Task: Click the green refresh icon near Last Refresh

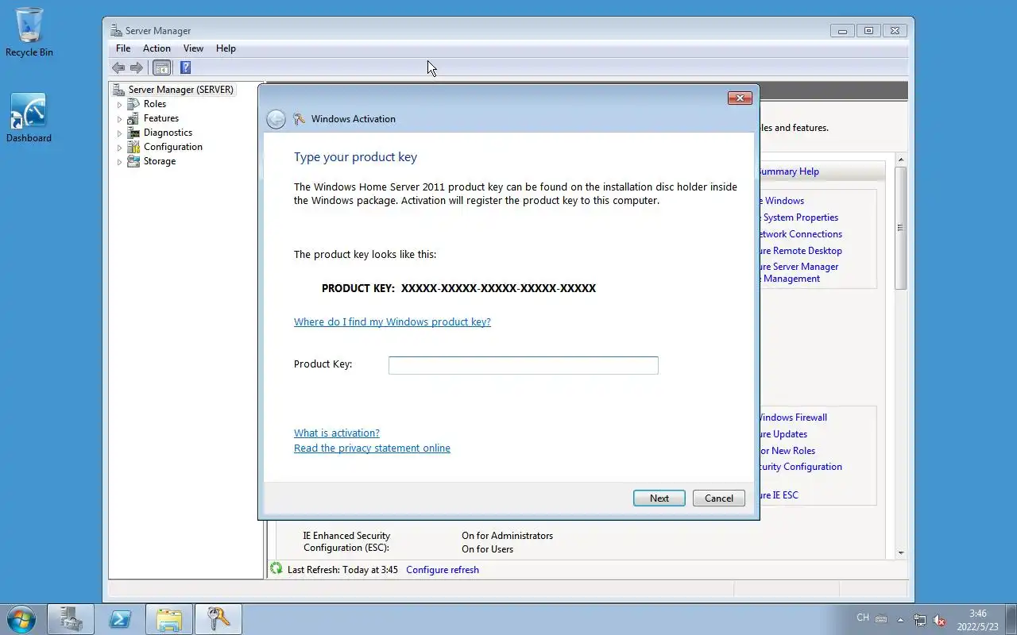Action: click(x=276, y=569)
